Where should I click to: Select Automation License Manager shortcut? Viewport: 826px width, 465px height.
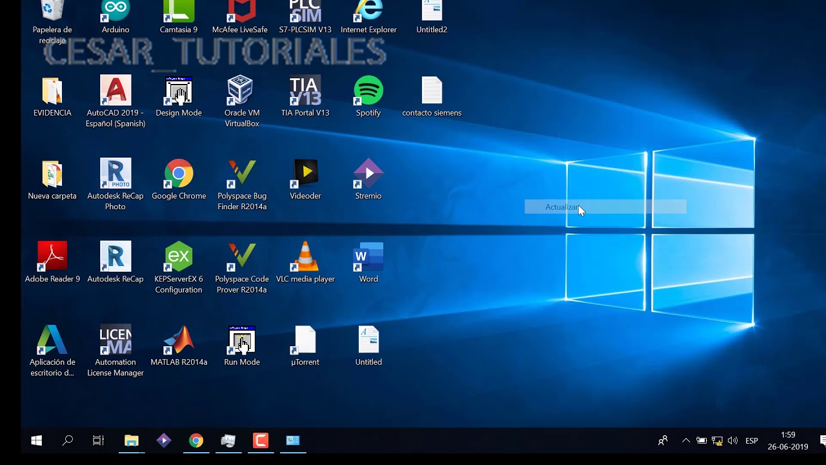tap(116, 351)
